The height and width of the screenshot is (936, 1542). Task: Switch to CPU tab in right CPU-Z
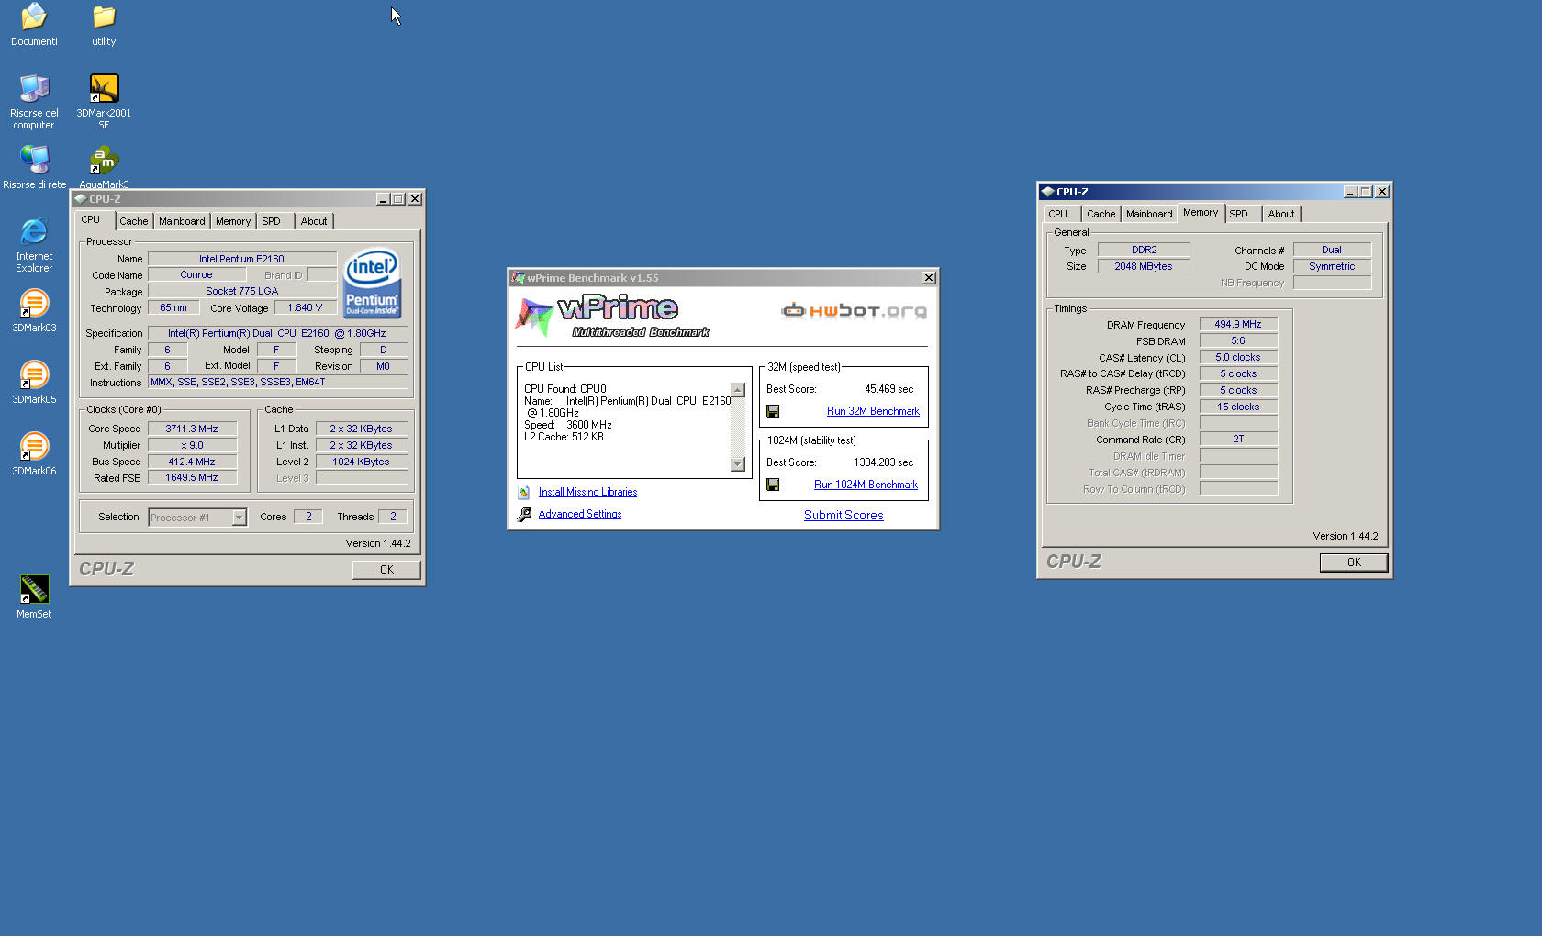[1058, 214]
